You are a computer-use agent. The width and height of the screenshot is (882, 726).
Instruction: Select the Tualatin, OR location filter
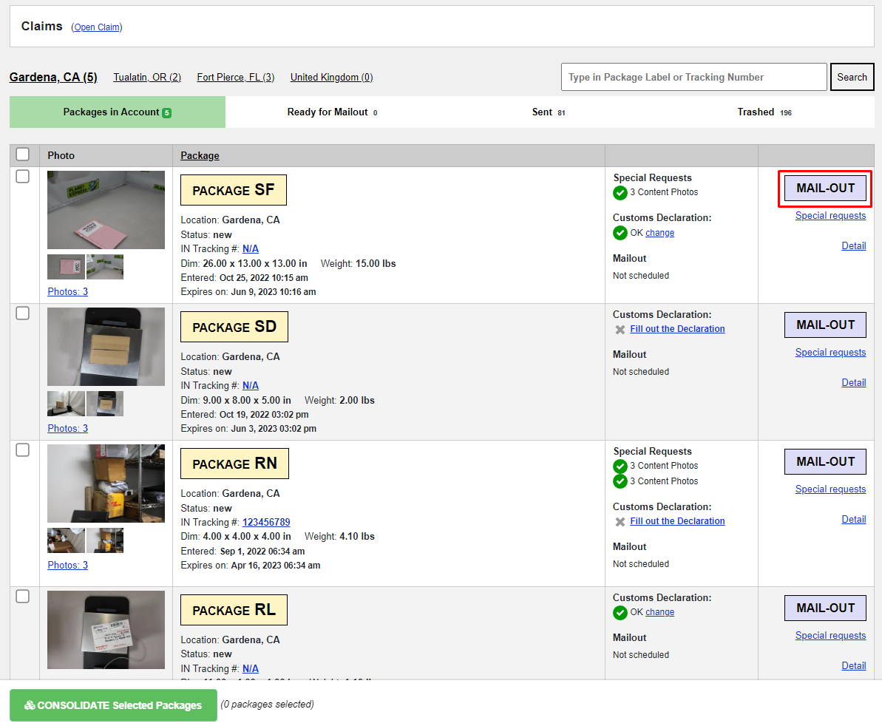click(x=146, y=77)
